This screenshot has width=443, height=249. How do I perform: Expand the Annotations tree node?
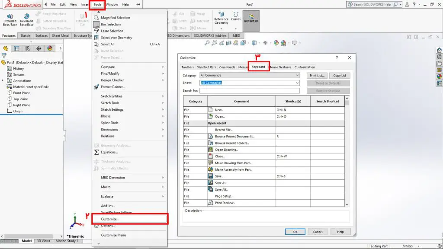coord(3,81)
